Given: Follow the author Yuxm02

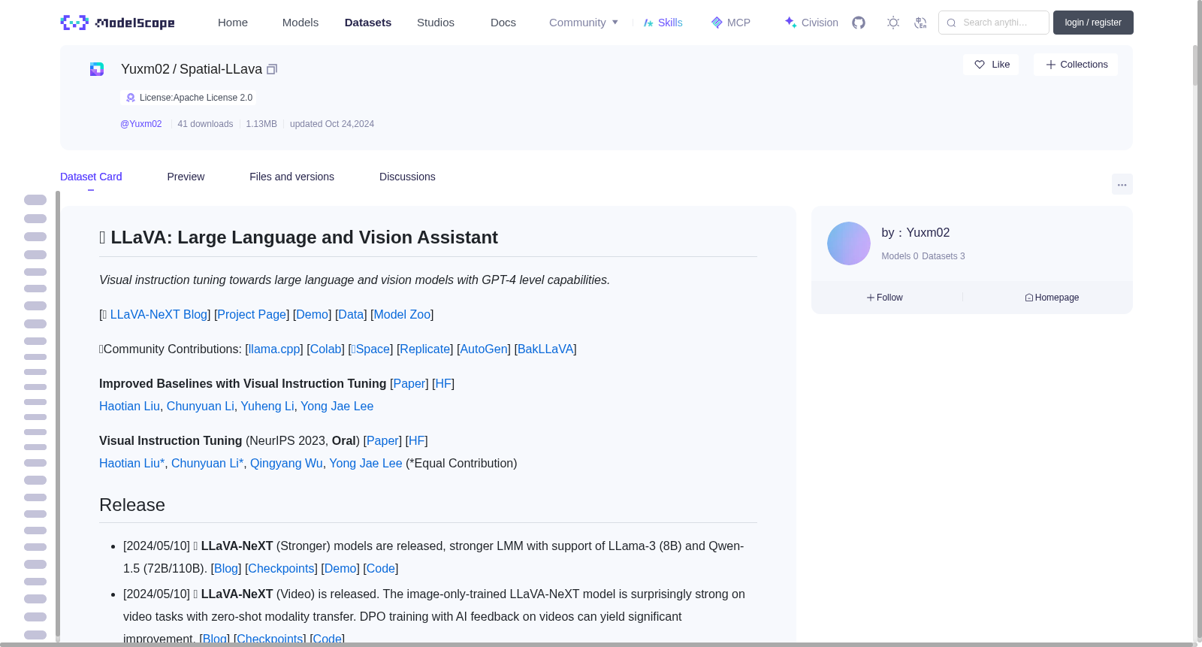Looking at the screenshot, I should coord(885,298).
